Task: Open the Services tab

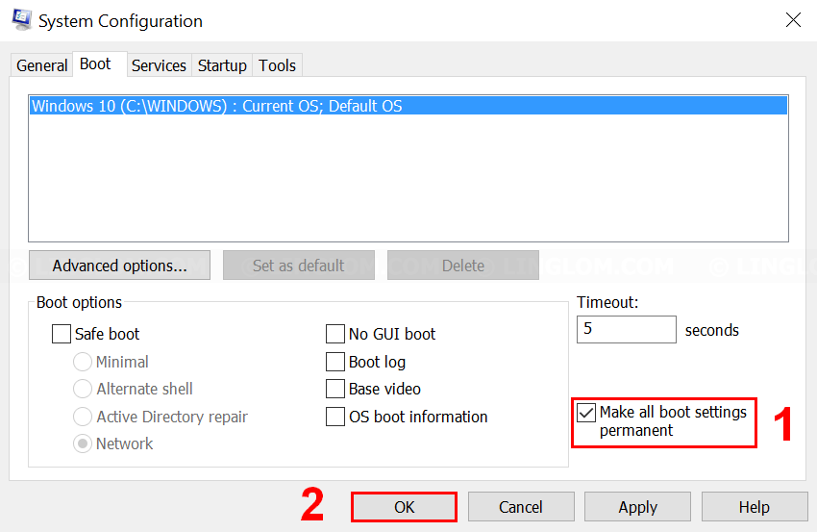Action: pyautogui.click(x=159, y=65)
